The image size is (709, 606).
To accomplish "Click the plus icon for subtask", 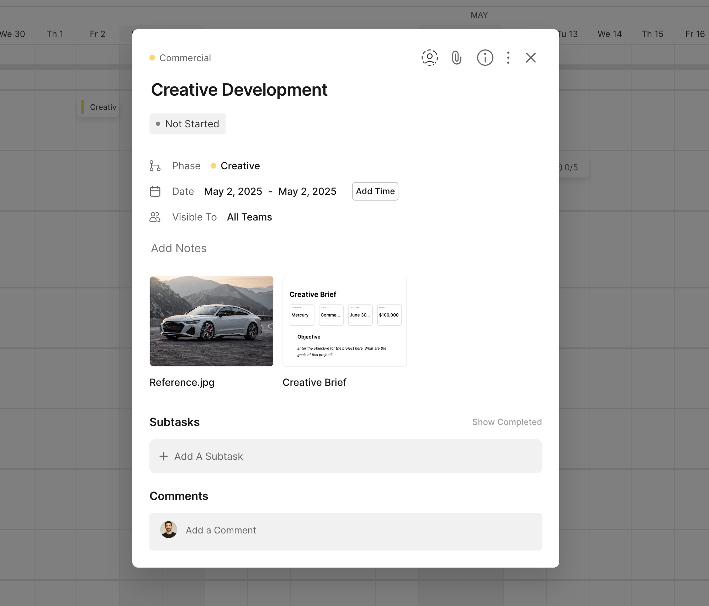I will pos(163,456).
